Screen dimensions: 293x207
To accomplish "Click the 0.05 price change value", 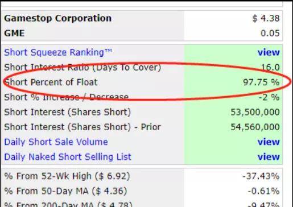I will 270,34.
